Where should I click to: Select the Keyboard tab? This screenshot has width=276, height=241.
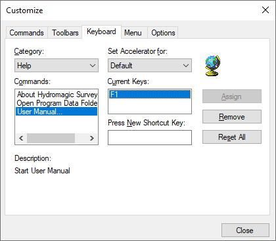tap(101, 32)
